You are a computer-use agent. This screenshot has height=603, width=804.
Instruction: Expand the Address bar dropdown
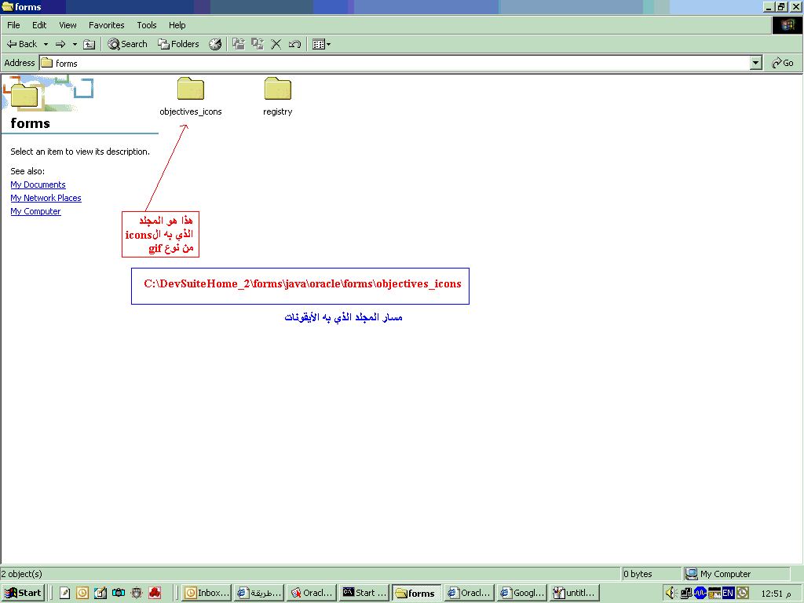(x=755, y=63)
